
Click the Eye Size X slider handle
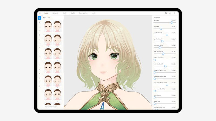click(172, 23)
